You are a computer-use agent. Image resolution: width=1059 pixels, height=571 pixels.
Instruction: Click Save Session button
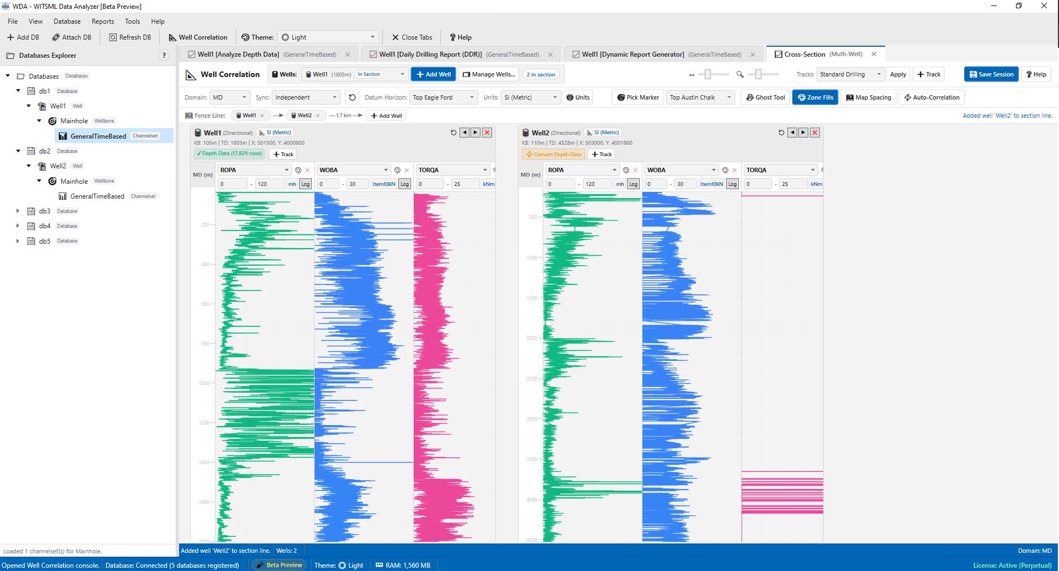click(x=991, y=74)
